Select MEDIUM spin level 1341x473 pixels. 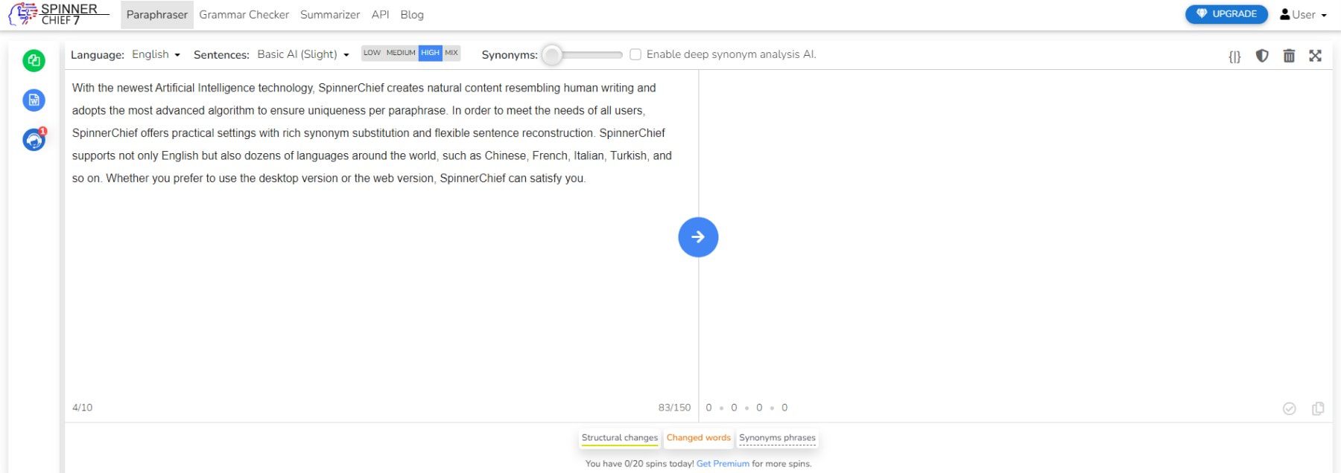click(401, 53)
